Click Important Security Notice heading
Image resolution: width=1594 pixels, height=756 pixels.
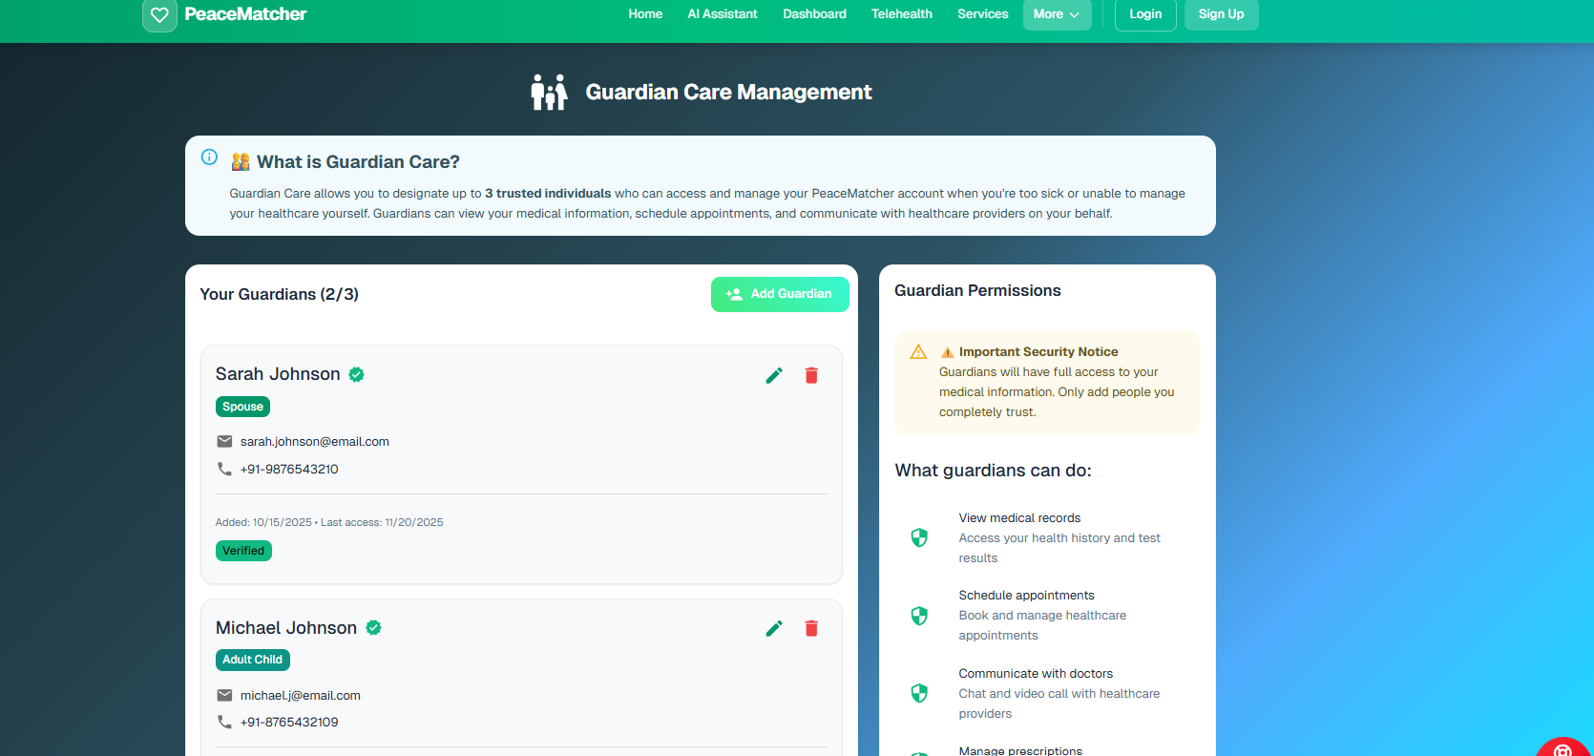click(x=1038, y=352)
